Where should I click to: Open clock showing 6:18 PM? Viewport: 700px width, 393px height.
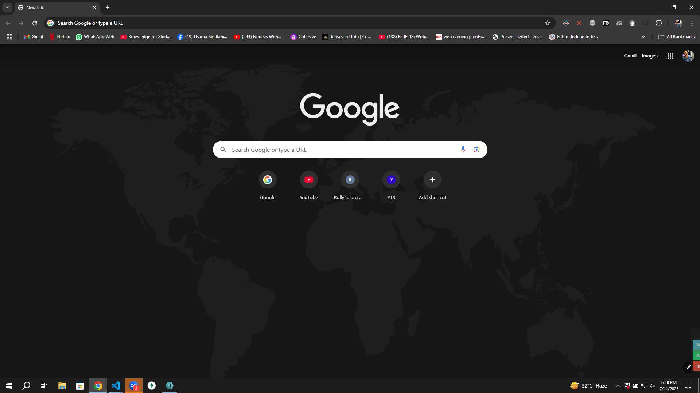click(669, 386)
